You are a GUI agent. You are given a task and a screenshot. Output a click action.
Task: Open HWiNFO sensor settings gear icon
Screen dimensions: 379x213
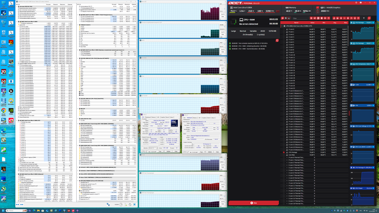(130, 204)
